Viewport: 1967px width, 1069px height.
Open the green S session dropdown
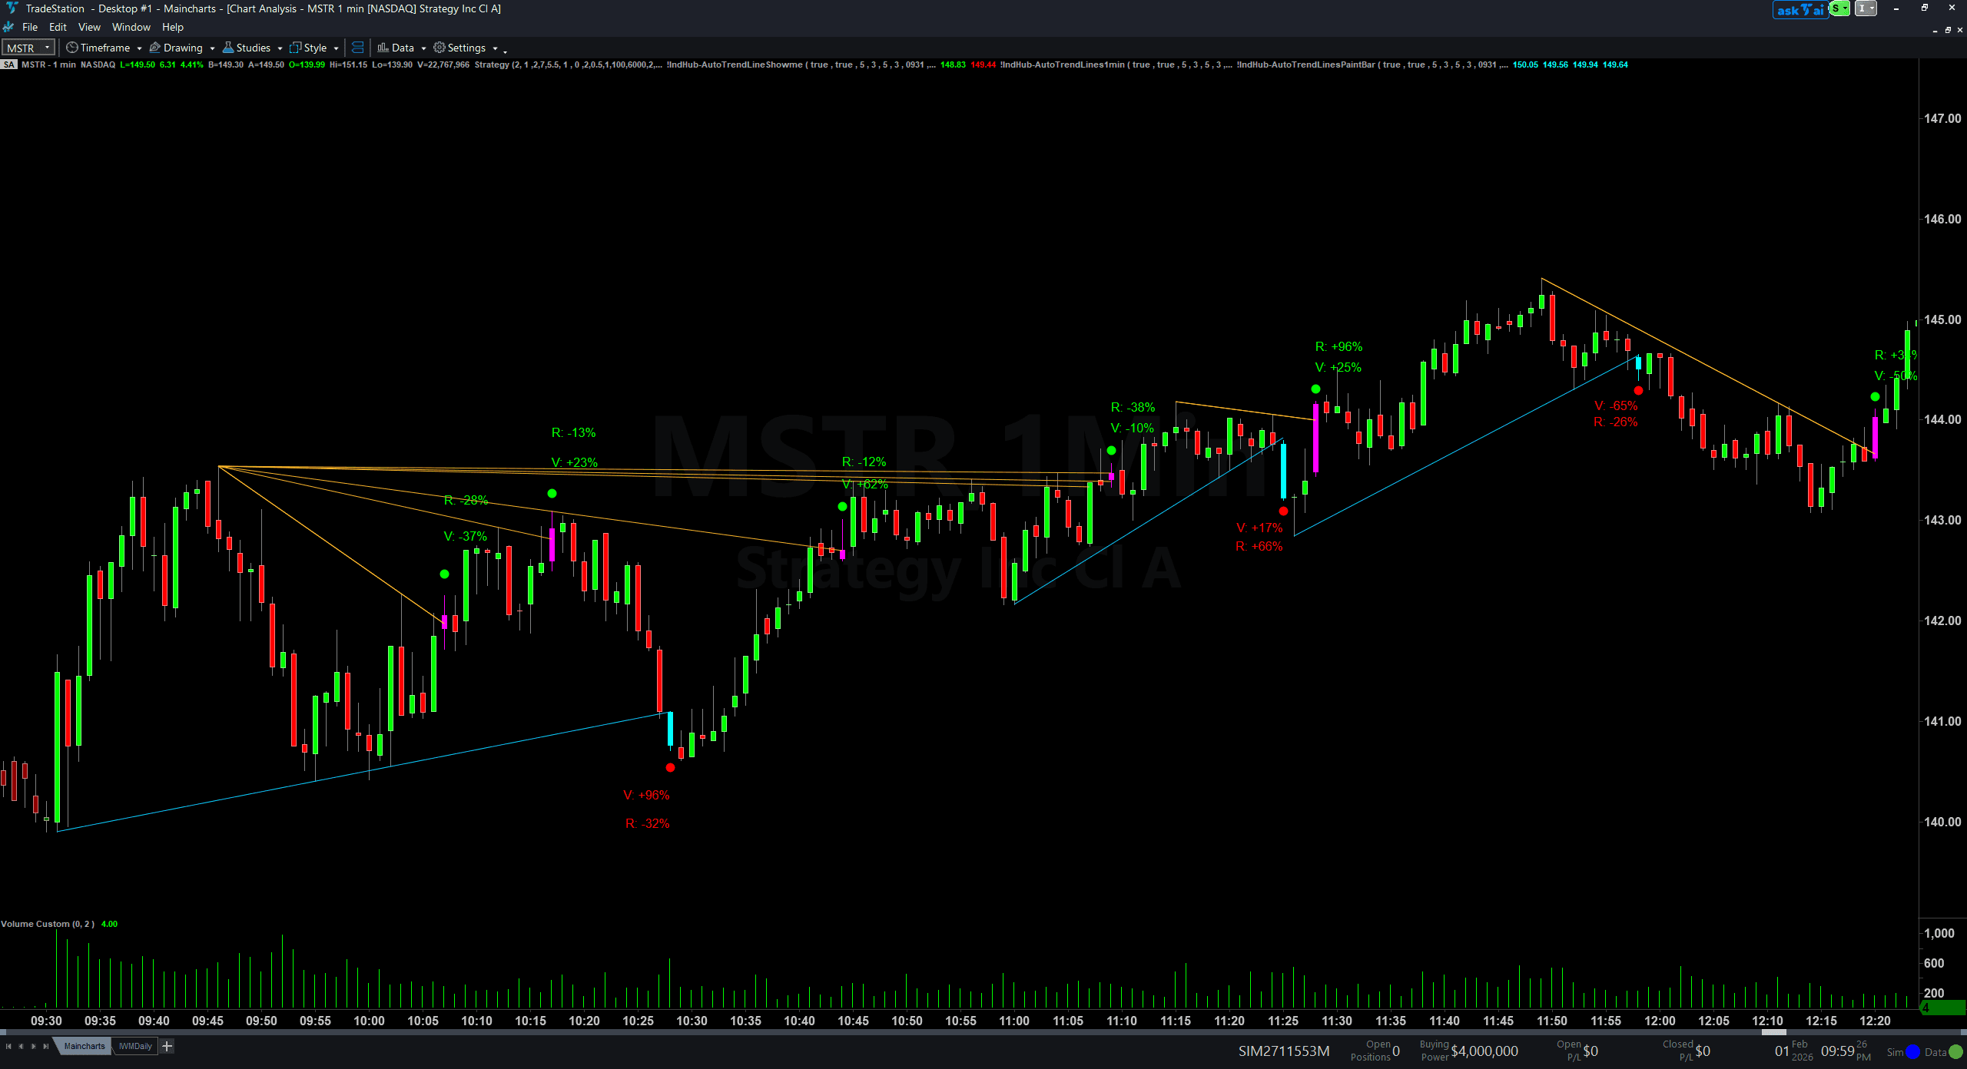[x=1839, y=8]
